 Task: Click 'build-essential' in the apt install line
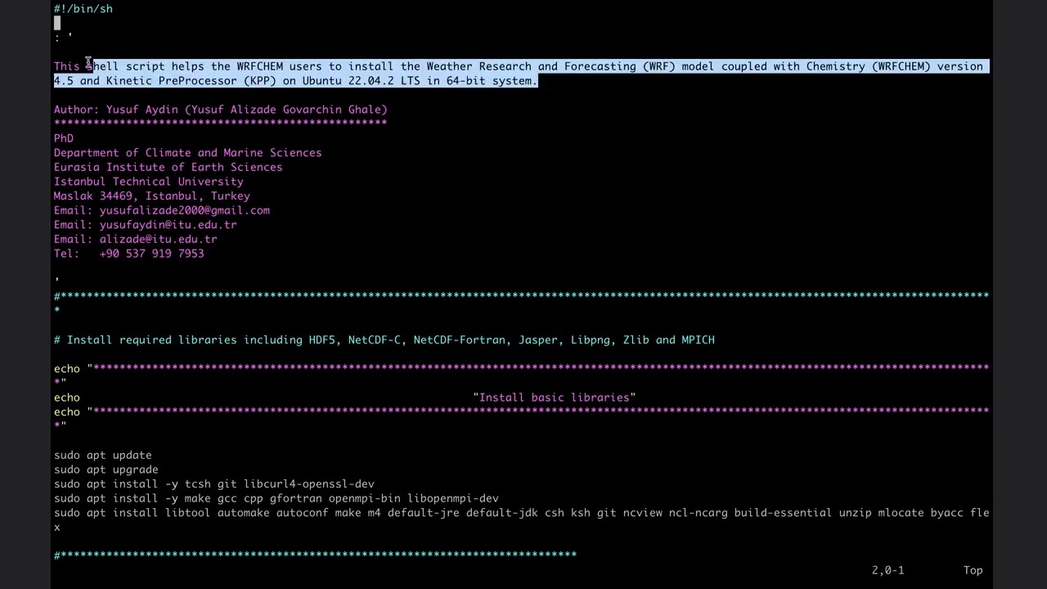784,514
